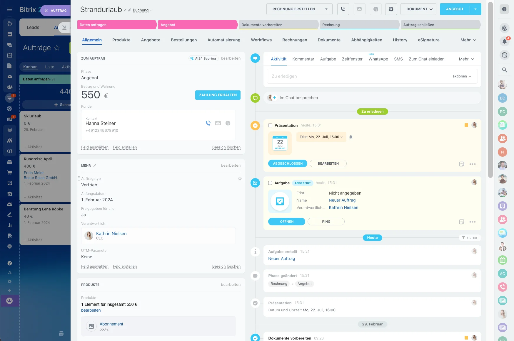Open the aktionen dropdown in Zu erledigen
Screen dimensions: 514x341
click(462, 76)
